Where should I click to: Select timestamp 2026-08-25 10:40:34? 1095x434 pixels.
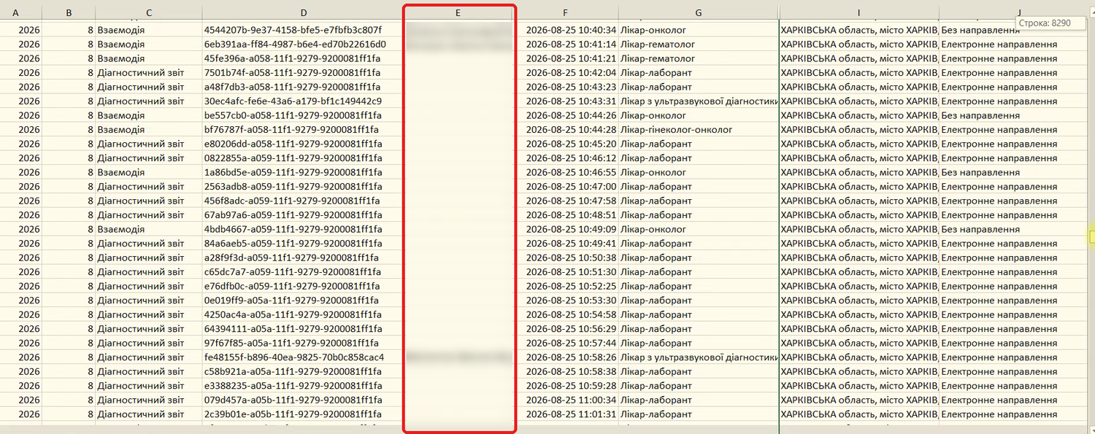[571, 30]
